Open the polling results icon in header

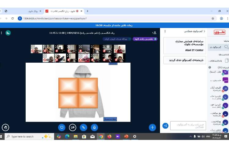[x=8, y=33]
